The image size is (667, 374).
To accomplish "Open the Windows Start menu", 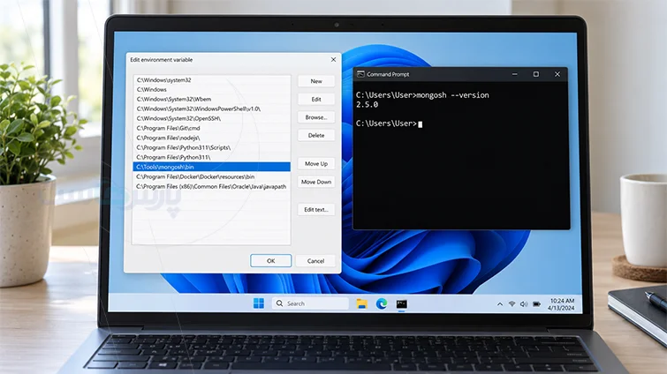I will click(259, 303).
